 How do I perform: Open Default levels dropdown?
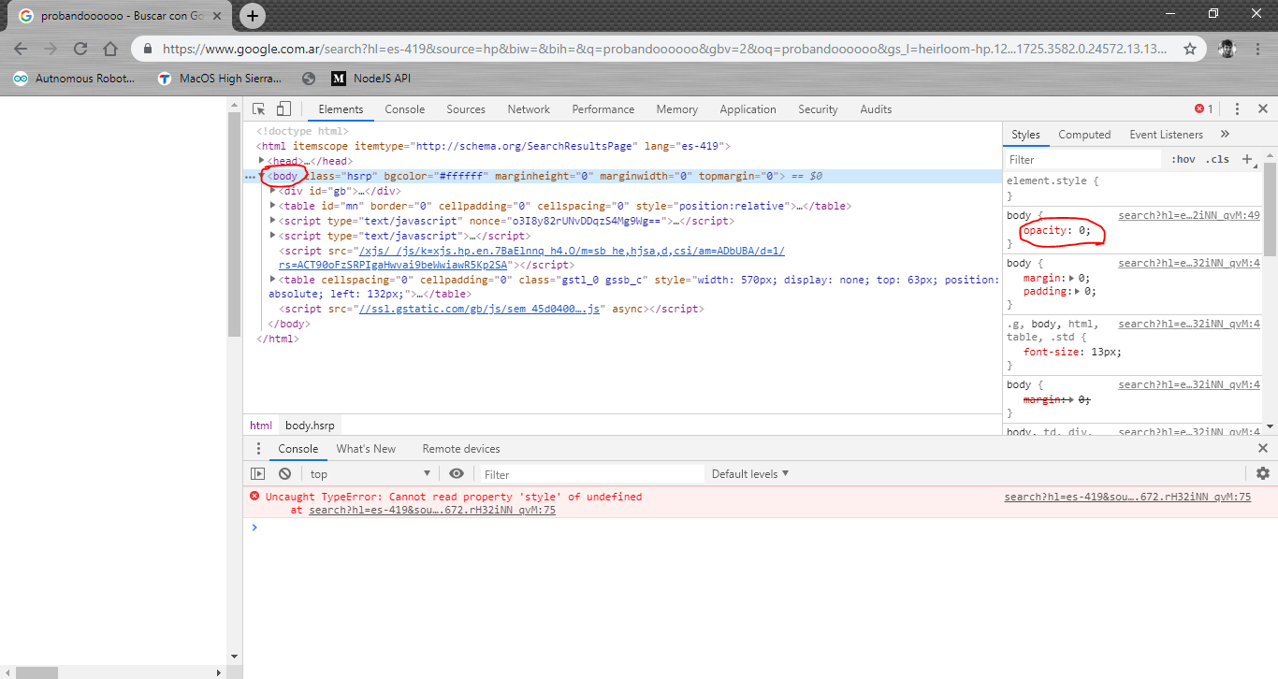point(750,474)
